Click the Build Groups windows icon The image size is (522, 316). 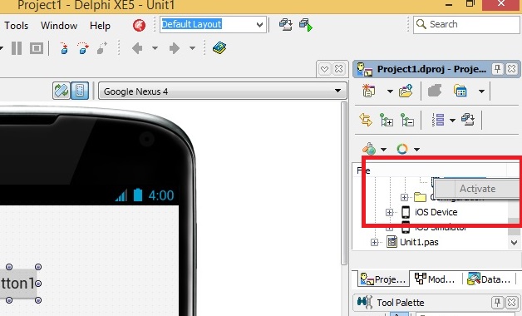point(468,120)
